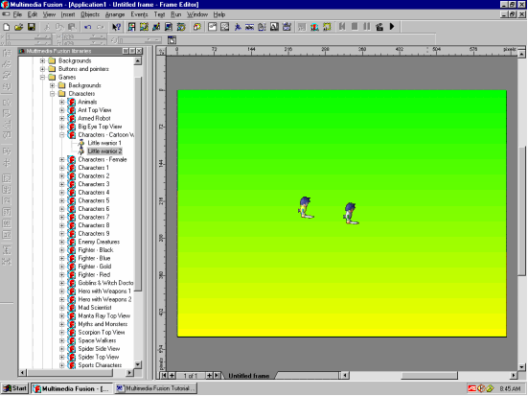The height and width of the screenshot is (396, 528).
Task: Expand the Animals library
Action: (x=62, y=102)
